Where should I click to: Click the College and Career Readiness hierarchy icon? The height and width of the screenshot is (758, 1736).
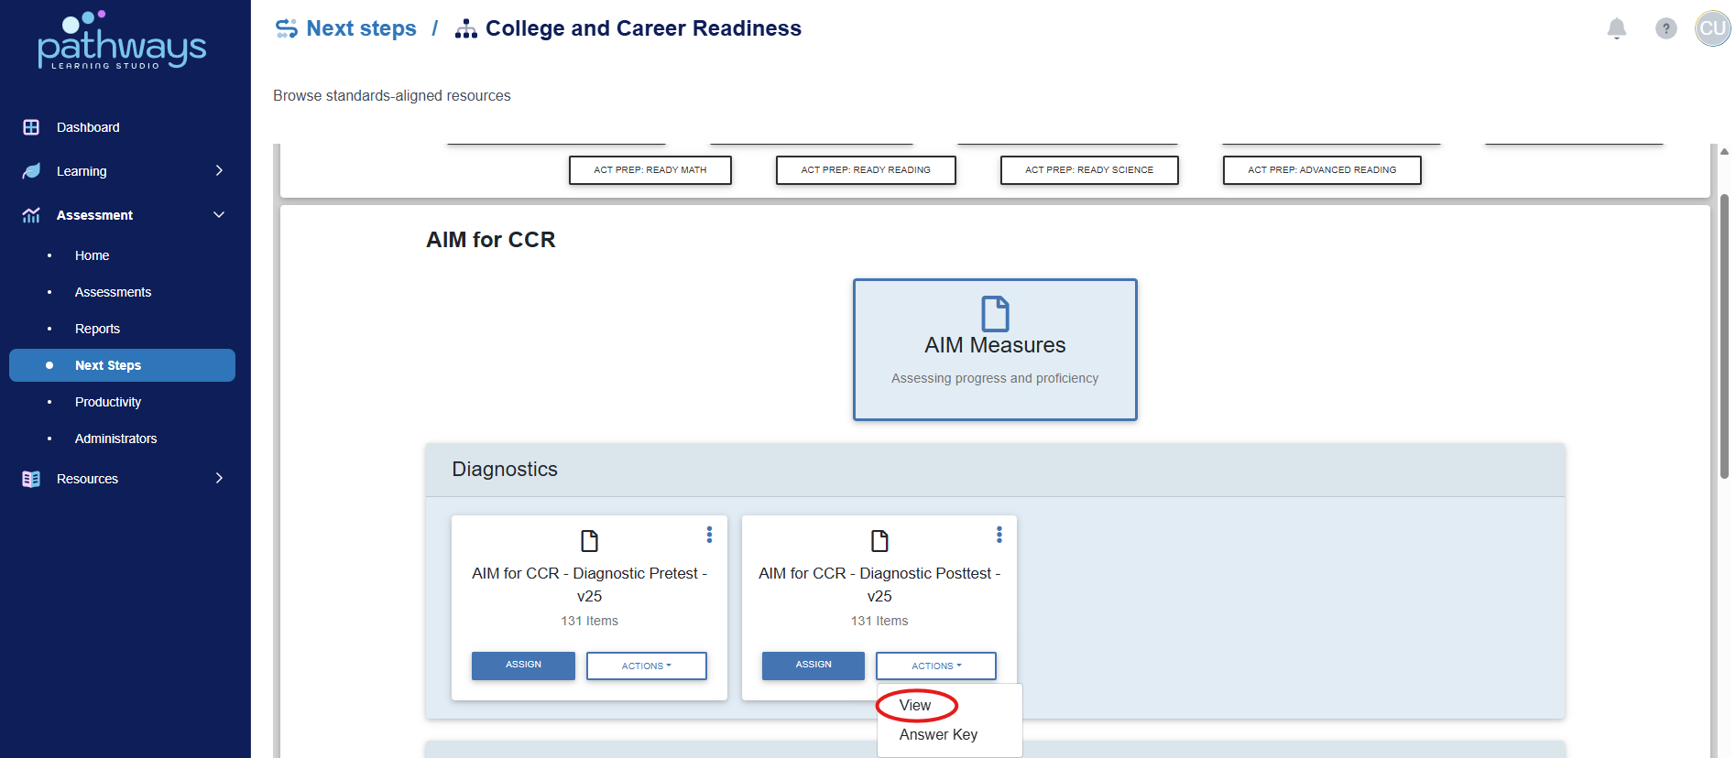(466, 29)
